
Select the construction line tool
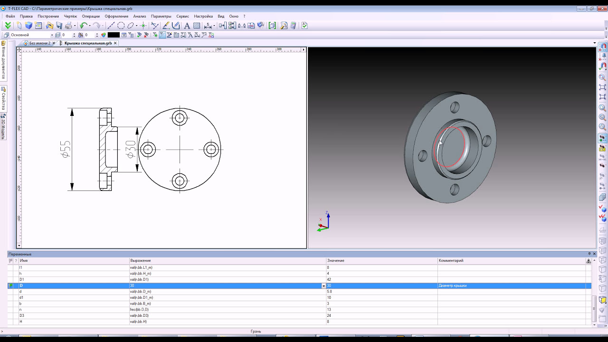point(112,26)
